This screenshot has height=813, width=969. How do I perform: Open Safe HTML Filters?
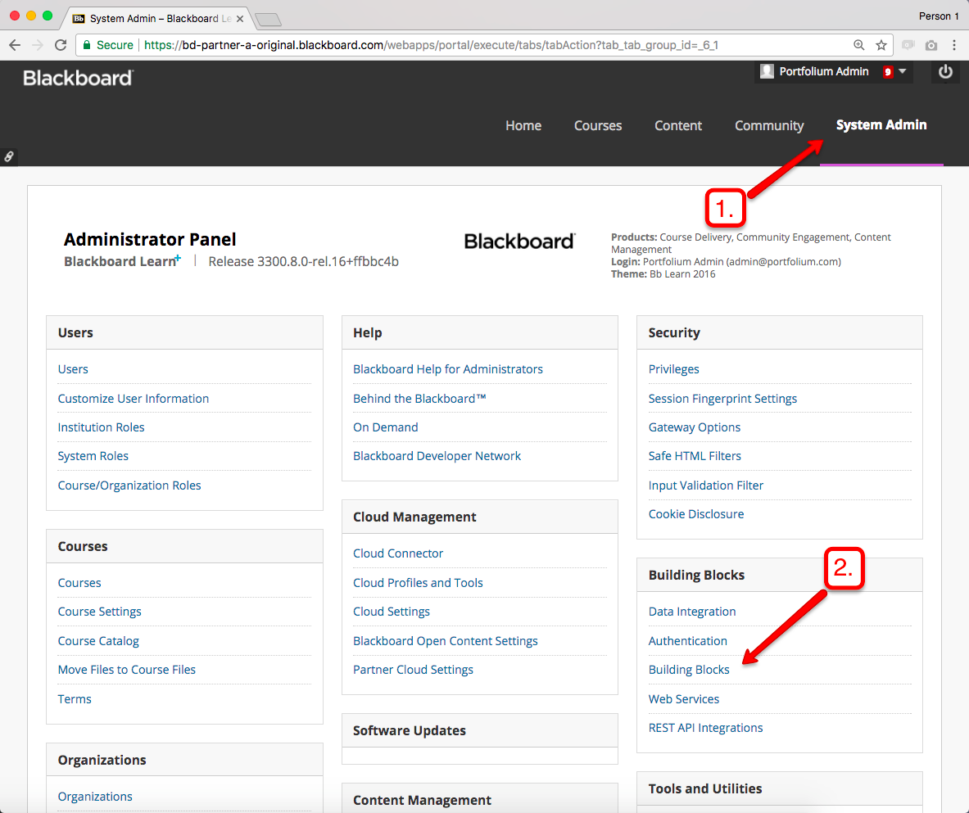pyautogui.click(x=695, y=456)
